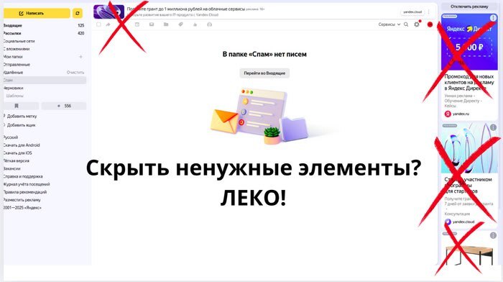
Task: Open settings with the gear icon
Action: 416,24
